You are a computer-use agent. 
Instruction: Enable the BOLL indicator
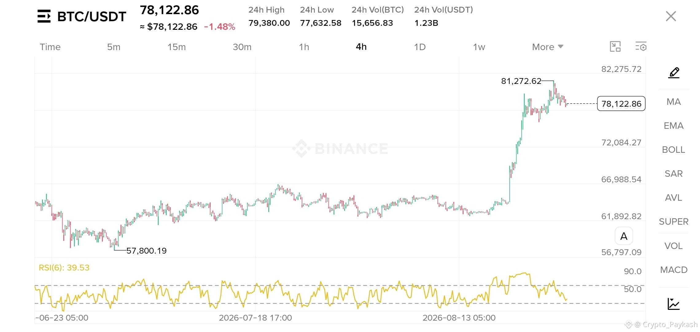click(674, 150)
